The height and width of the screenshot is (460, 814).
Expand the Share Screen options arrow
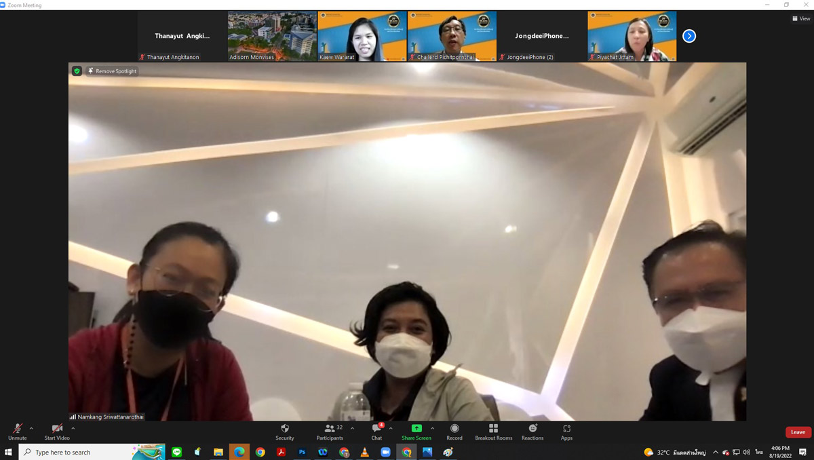coord(433,428)
